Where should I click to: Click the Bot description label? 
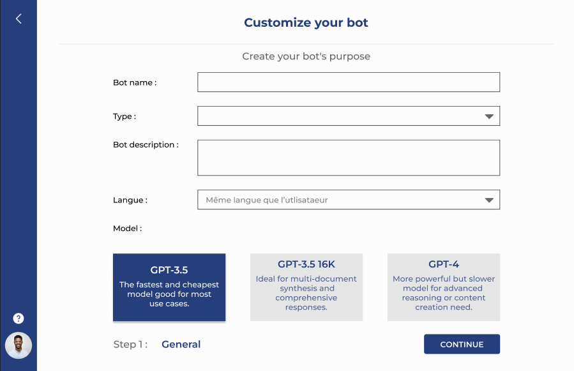(x=146, y=145)
